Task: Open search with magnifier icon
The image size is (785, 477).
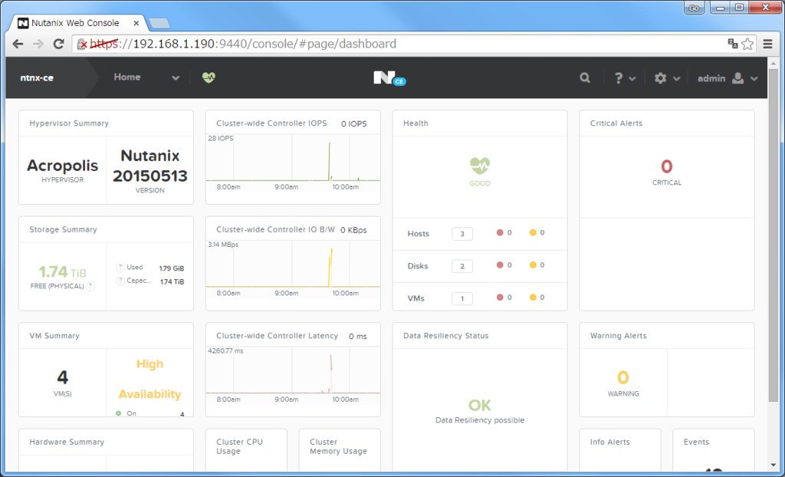Action: (585, 77)
